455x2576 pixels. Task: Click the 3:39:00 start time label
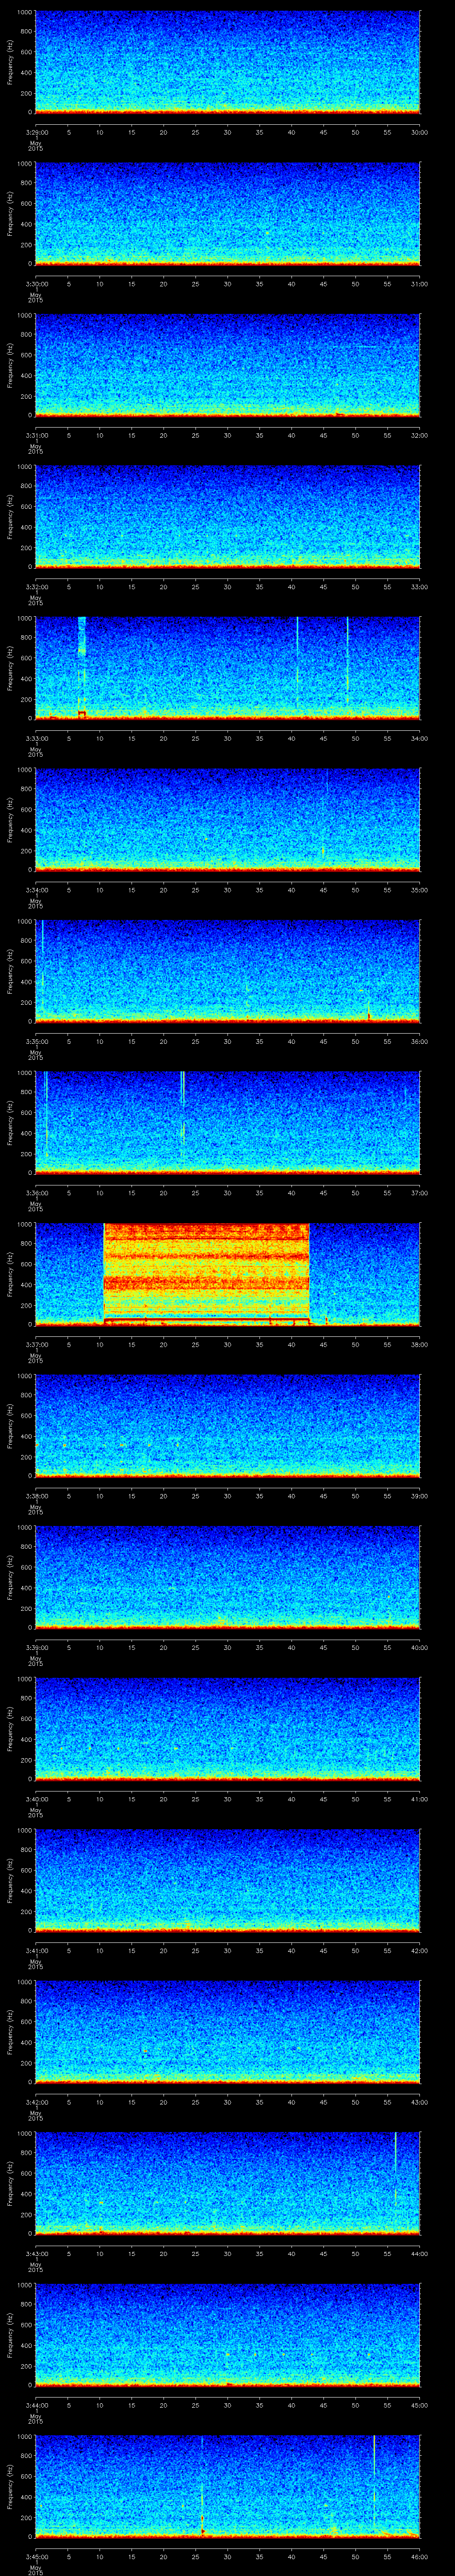pos(36,1647)
